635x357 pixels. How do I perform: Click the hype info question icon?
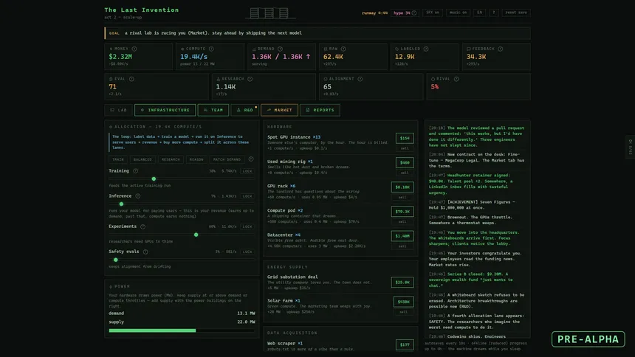[414, 13]
